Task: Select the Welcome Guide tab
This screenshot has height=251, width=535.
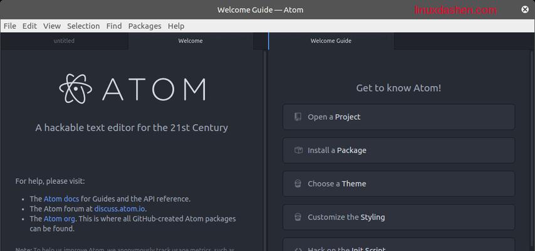Action: pyautogui.click(x=331, y=41)
